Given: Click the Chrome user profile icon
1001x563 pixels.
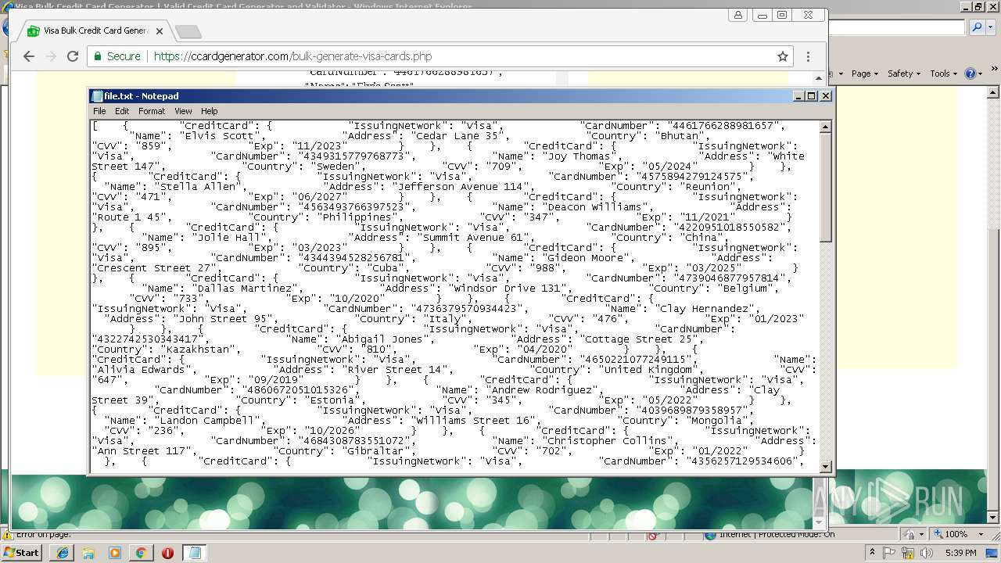Looking at the screenshot, I should tap(738, 15).
